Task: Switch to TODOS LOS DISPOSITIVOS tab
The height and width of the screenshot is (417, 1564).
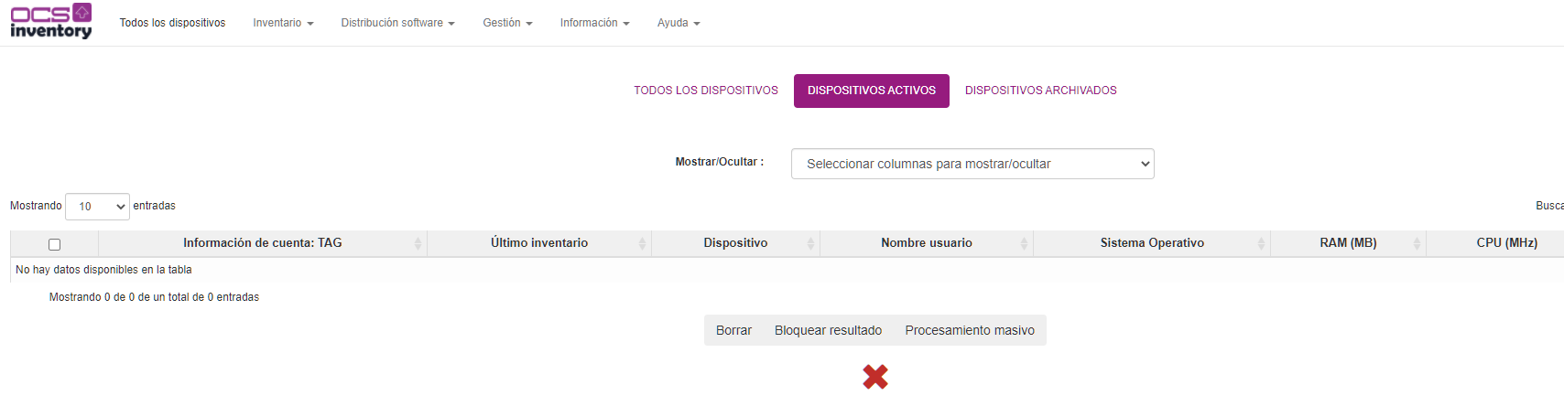Action: click(x=706, y=91)
